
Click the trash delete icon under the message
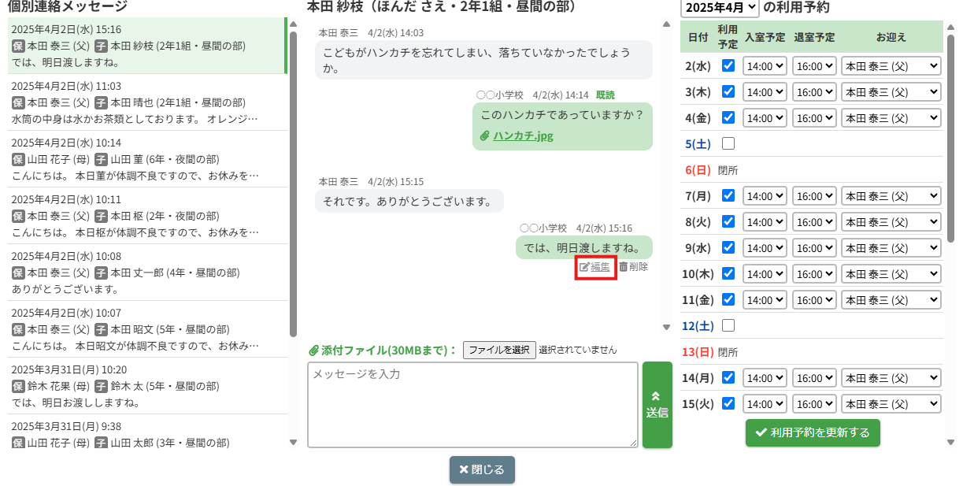tap(624, 267)
